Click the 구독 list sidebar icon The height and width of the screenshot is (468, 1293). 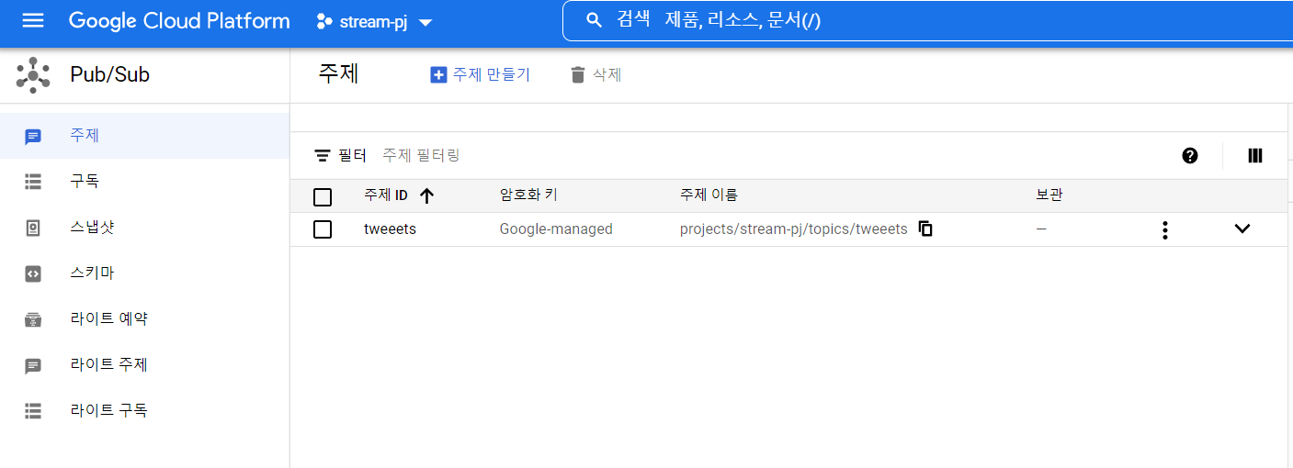point(33,182)
